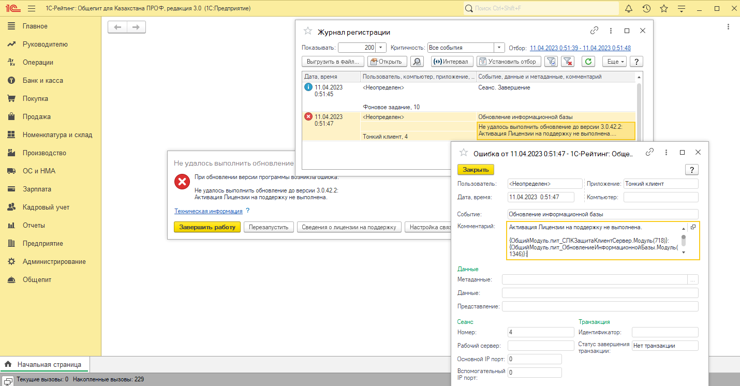Open help button in Ошибка window
This screenshot has height=386, width=740.
coord(692,170)
